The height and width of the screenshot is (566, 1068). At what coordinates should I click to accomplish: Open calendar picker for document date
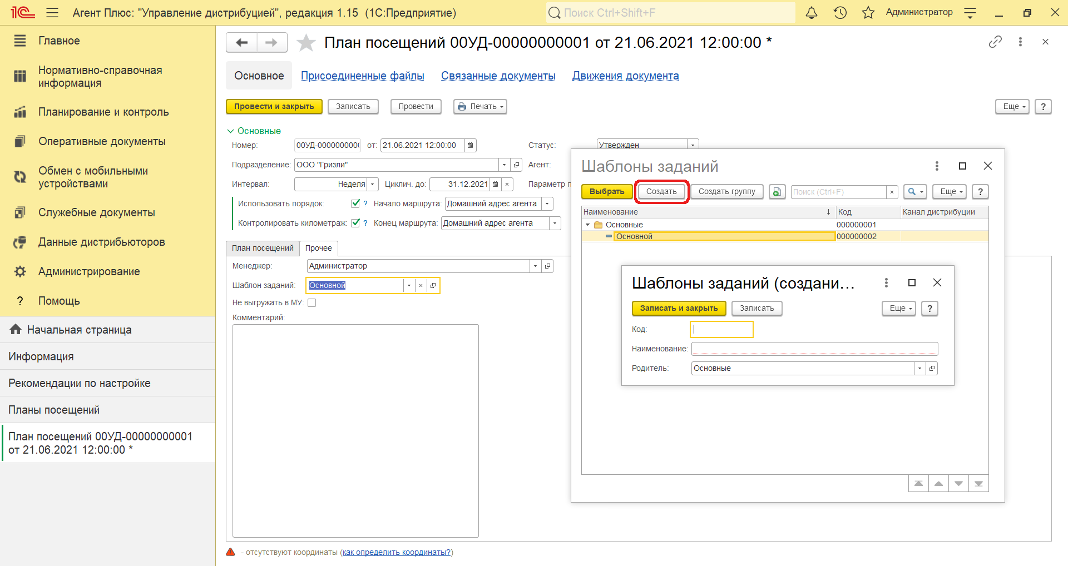471,146
